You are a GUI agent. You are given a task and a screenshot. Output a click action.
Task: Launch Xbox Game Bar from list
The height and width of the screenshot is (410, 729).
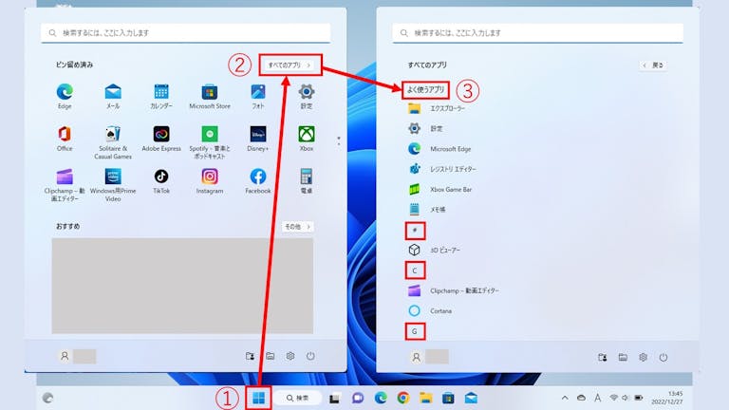(x=439, y=189)
